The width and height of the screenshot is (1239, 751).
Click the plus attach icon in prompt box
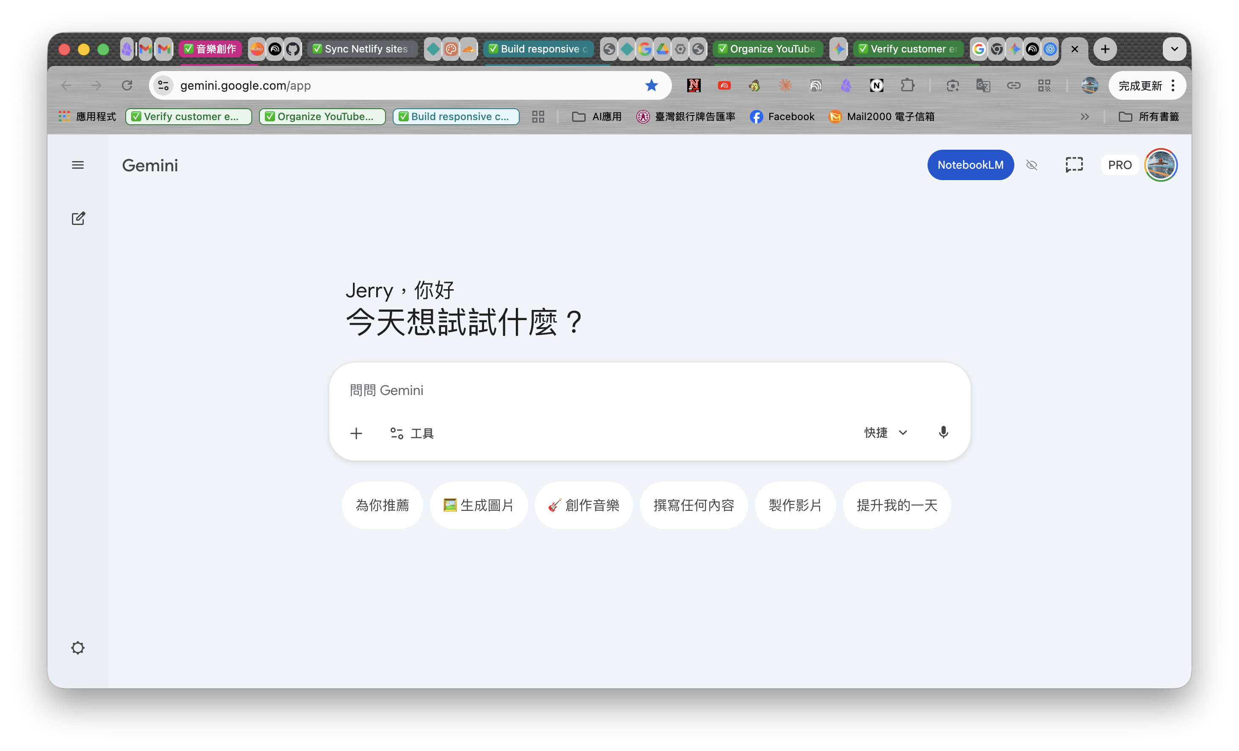click(356, 433)
